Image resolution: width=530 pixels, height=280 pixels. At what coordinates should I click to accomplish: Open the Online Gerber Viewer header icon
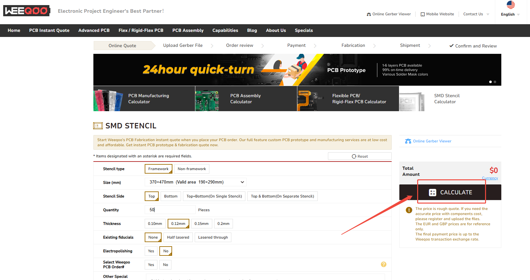369,14
